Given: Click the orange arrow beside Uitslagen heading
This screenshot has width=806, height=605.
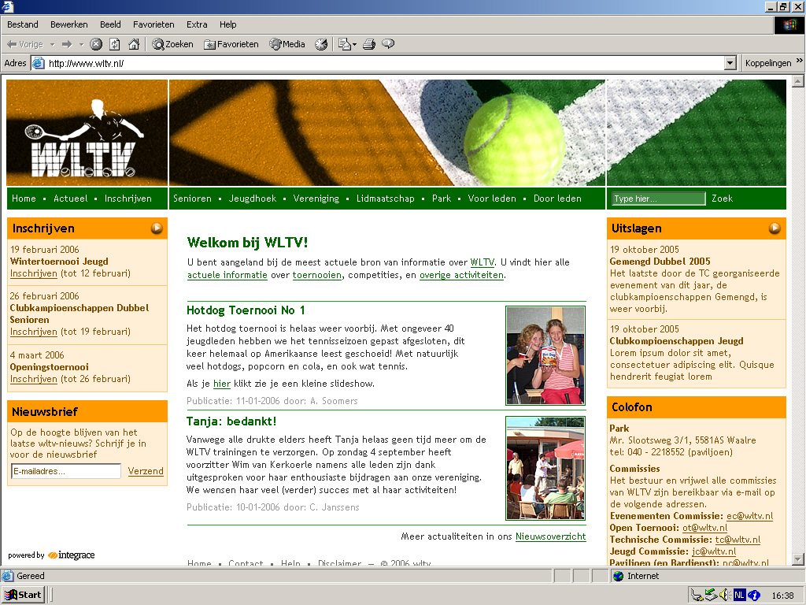Looking at the screenshot, I should [x=775, y=228].
